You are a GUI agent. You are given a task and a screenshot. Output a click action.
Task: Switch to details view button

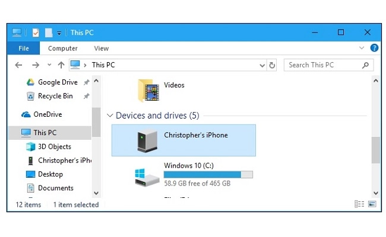coord(359,204)
